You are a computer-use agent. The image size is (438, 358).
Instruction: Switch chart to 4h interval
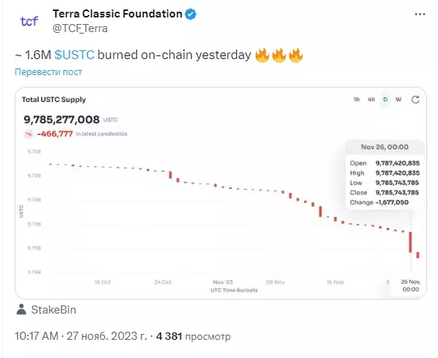371,99
